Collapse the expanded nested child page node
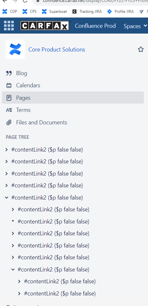Viewport: 148px width, 306px height. [x=13, y=270]
